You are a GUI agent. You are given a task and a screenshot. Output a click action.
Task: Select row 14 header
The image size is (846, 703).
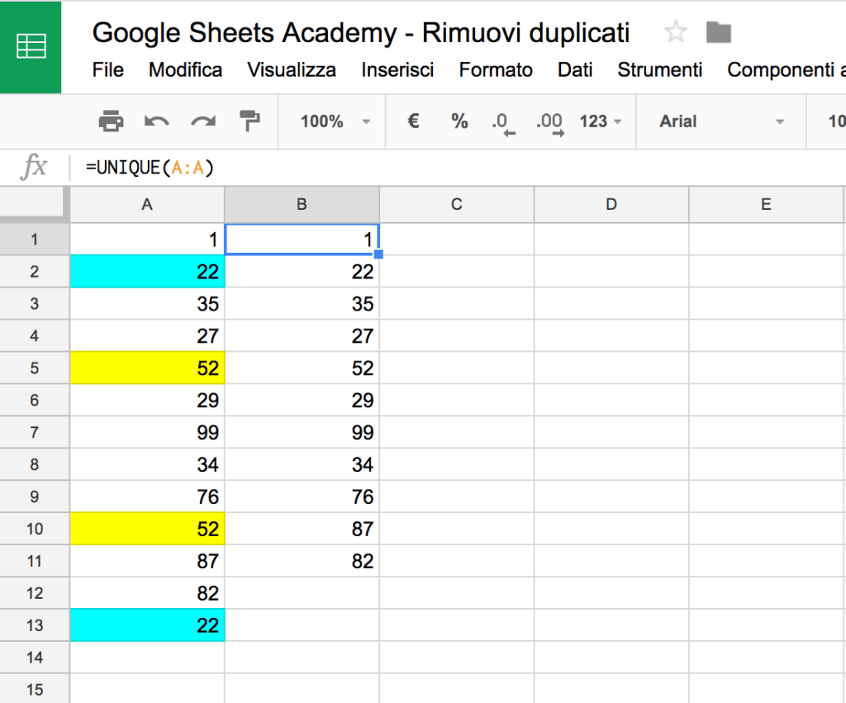(35, 658)
